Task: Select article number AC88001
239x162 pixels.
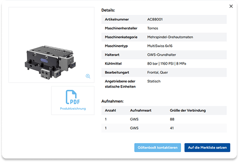Action: click(x=155, y=19)
